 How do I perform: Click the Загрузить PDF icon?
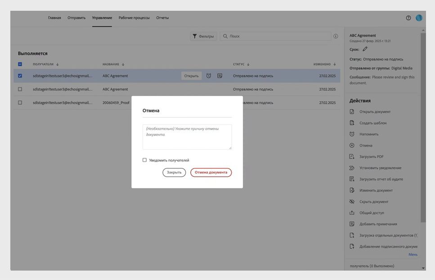(352, 157)
